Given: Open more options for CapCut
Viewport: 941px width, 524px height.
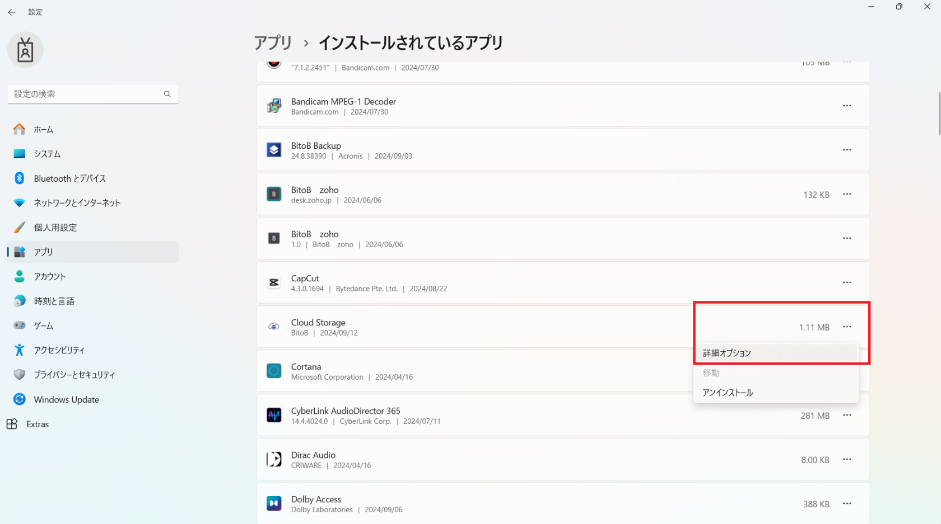Looking at the screenshot, I should [x=847, y=282].
